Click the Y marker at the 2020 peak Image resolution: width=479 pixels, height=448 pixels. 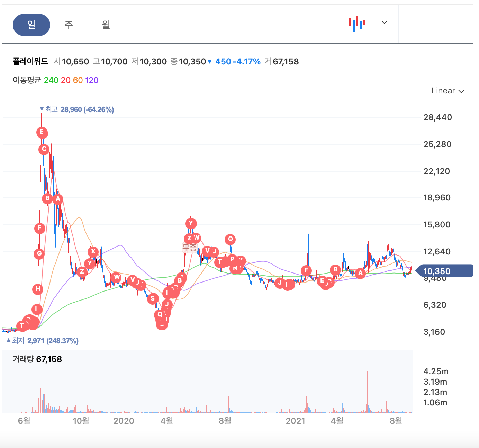191,223
